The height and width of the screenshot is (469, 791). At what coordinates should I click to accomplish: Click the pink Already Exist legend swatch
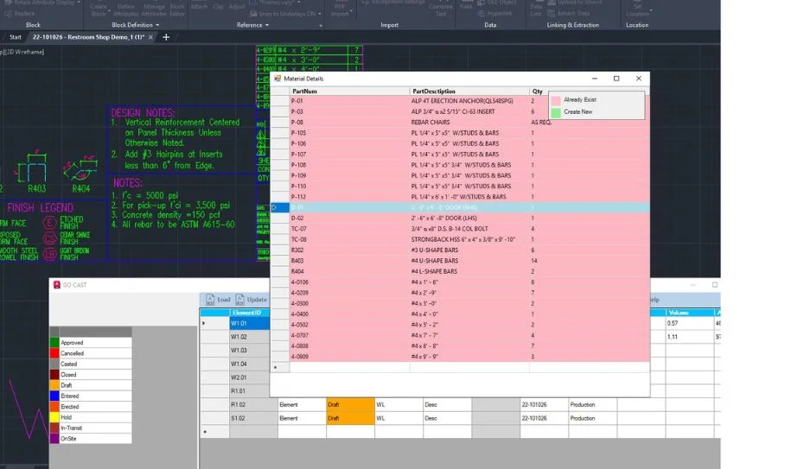pos(556,100)
